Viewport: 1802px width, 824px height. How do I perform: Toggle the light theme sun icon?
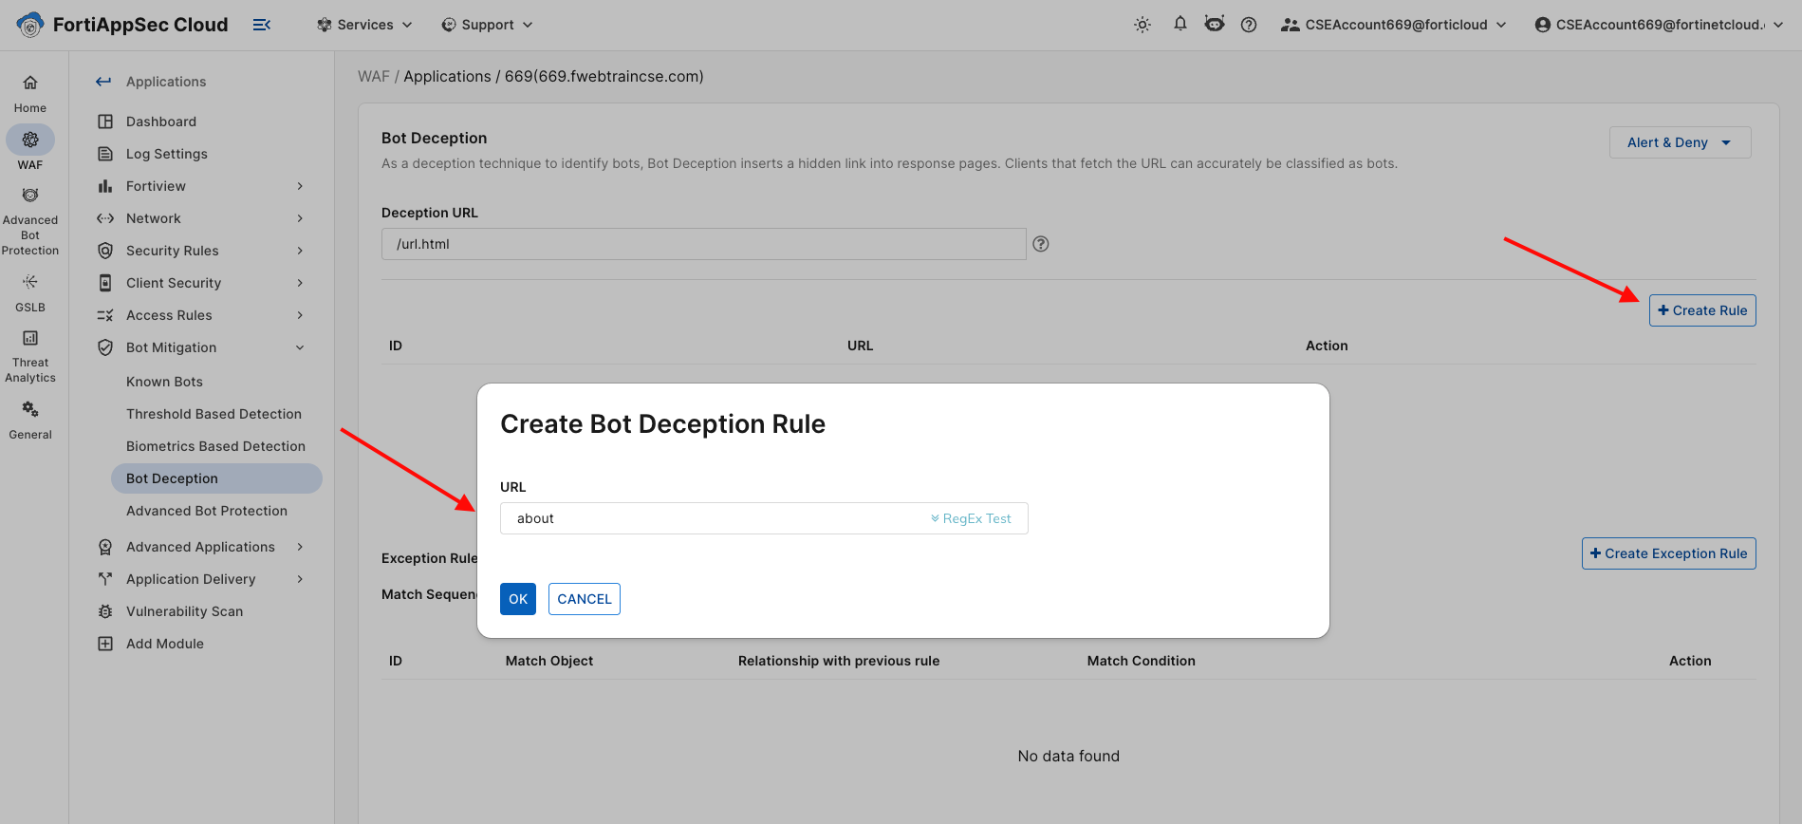point(1143,25)
